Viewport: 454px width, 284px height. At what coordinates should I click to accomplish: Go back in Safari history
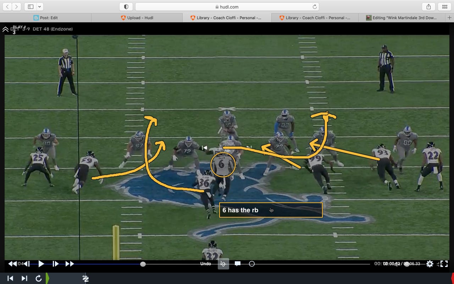(x=7, y=7)
